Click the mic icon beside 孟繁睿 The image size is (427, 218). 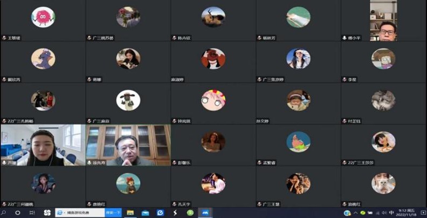click(x=260, y=162)
